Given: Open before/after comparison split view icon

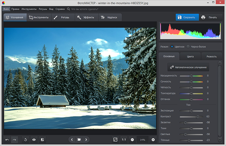Looking at the screenshot, I should pos(42,140).
